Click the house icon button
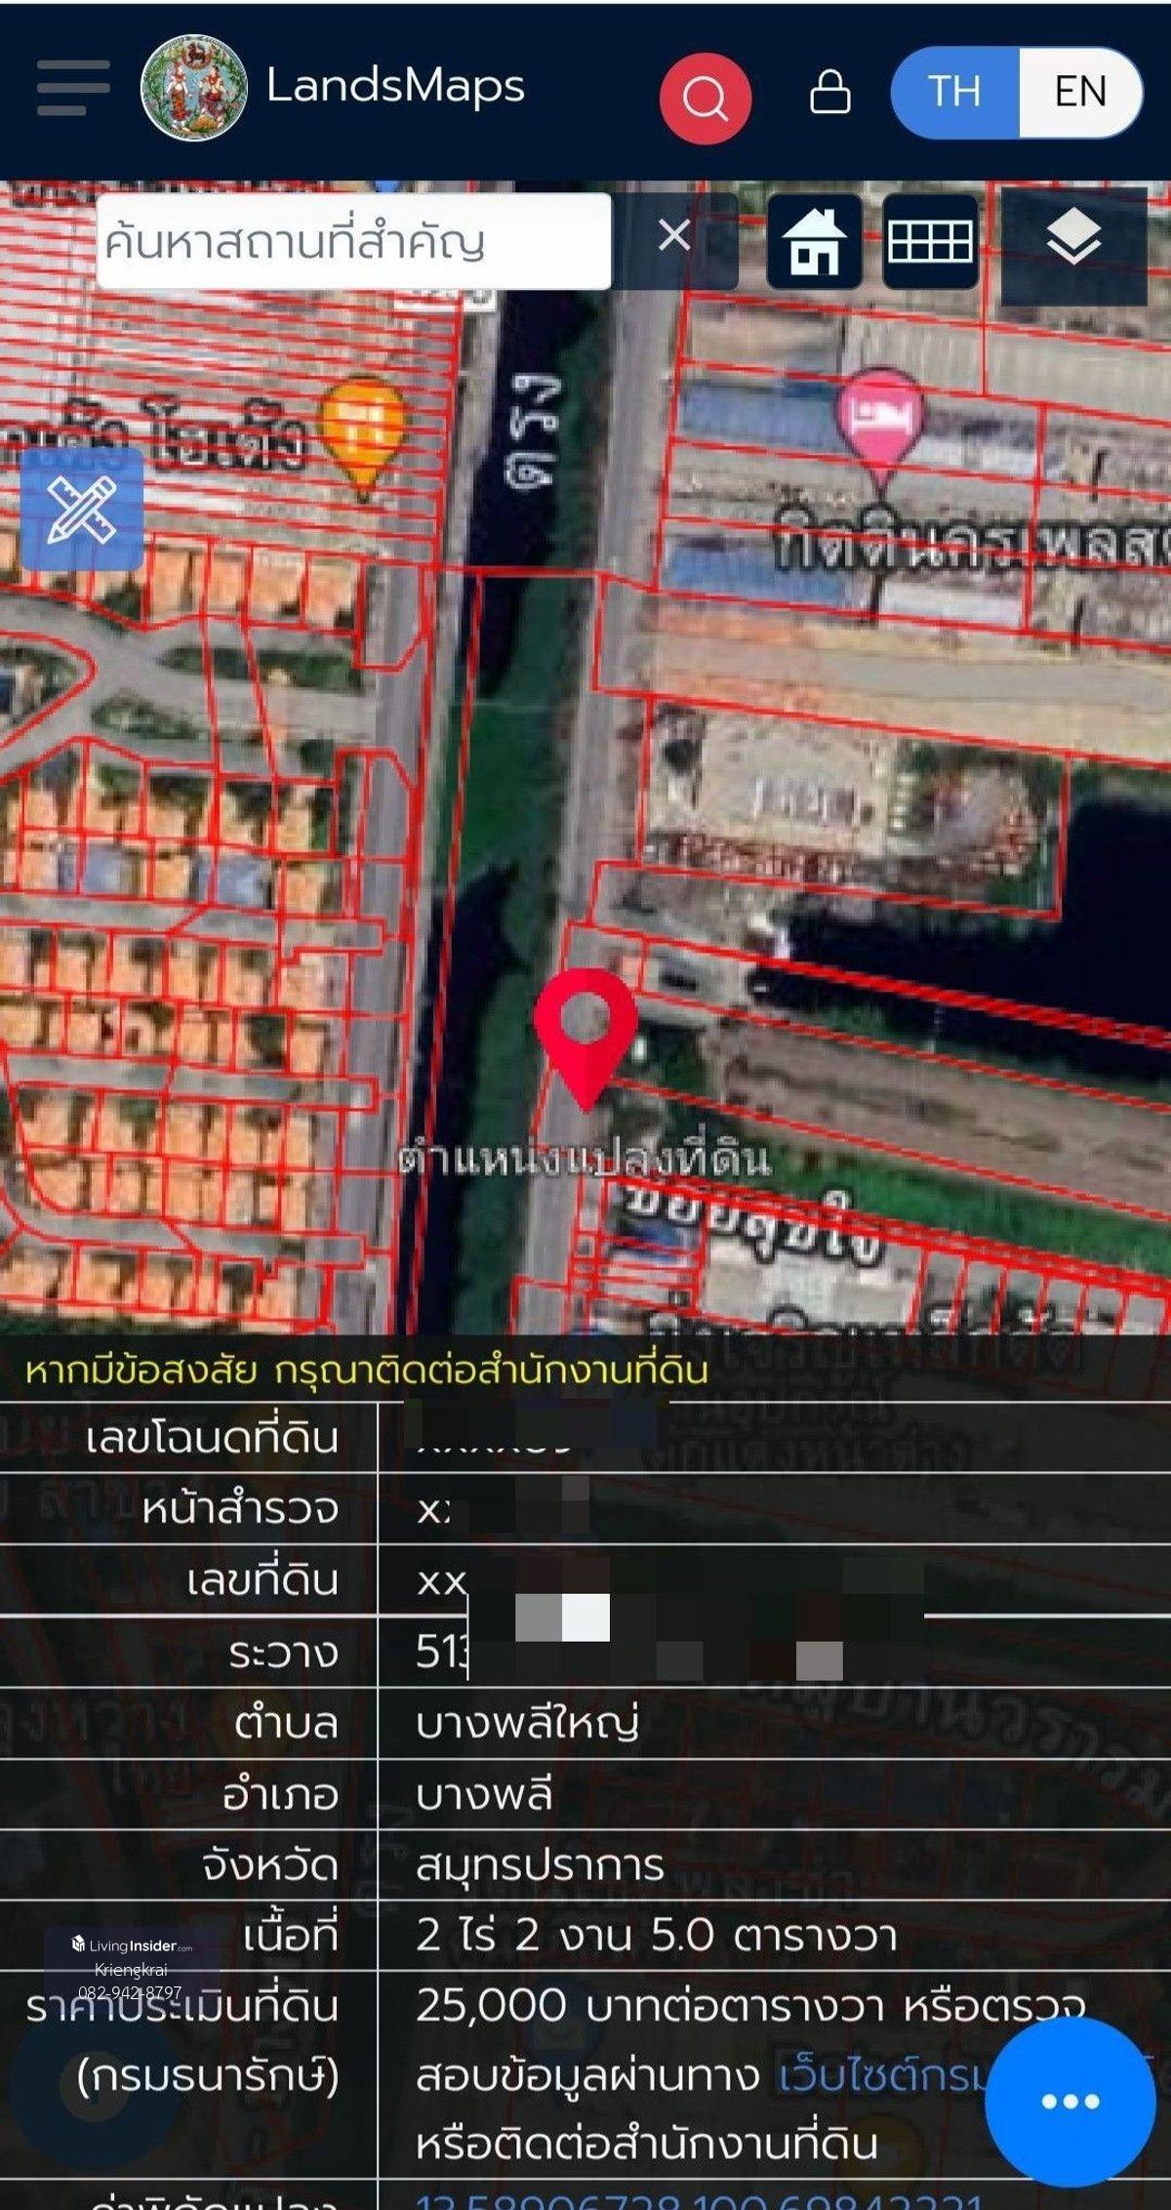Screen dimensions: 1171x2210 pyautogui.click(x=814, y=241)
